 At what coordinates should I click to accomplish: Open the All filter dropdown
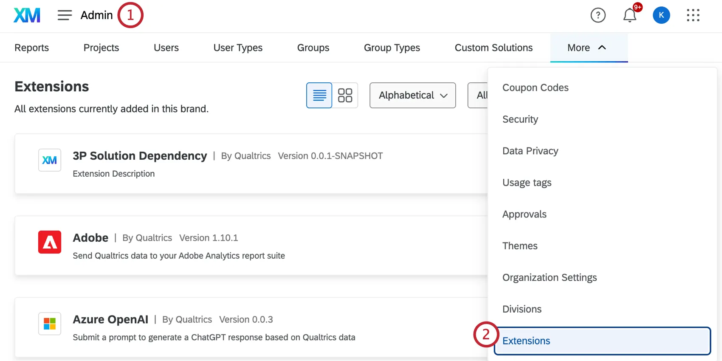point(478,95)
